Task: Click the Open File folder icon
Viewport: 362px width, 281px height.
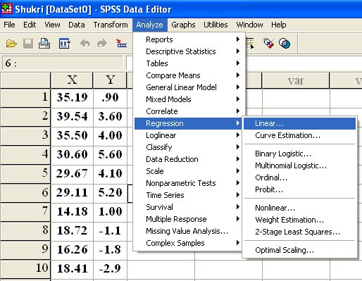Action: coord(11,44)
